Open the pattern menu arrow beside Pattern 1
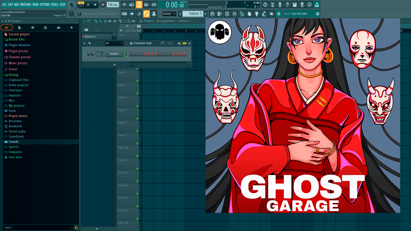This screenshot has height=231, width=411. tap(181, 14)
